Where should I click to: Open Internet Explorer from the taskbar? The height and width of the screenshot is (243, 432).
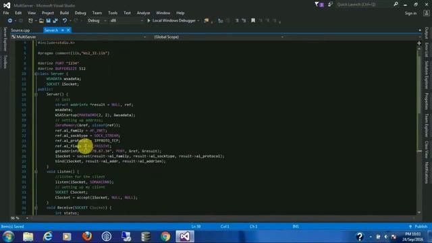point(48,236)
